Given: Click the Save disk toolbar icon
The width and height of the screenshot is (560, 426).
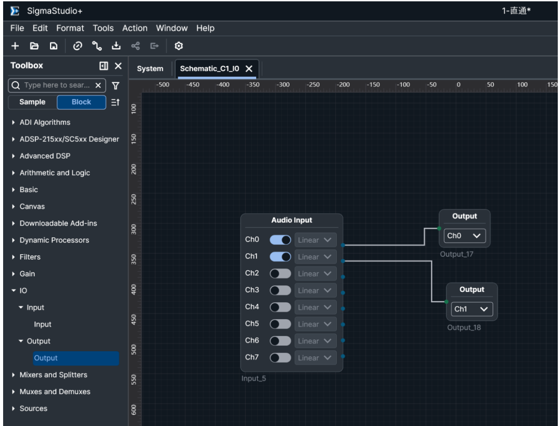Looking at the screenshot, I should 53,46.
